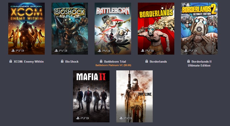Click the lock icon next to Borderlands
The width and height of the screenshot is (230, 126).
147,61
